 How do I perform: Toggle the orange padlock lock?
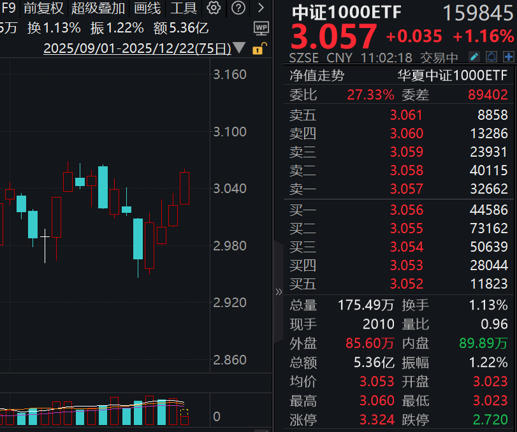tap(259, 48)
